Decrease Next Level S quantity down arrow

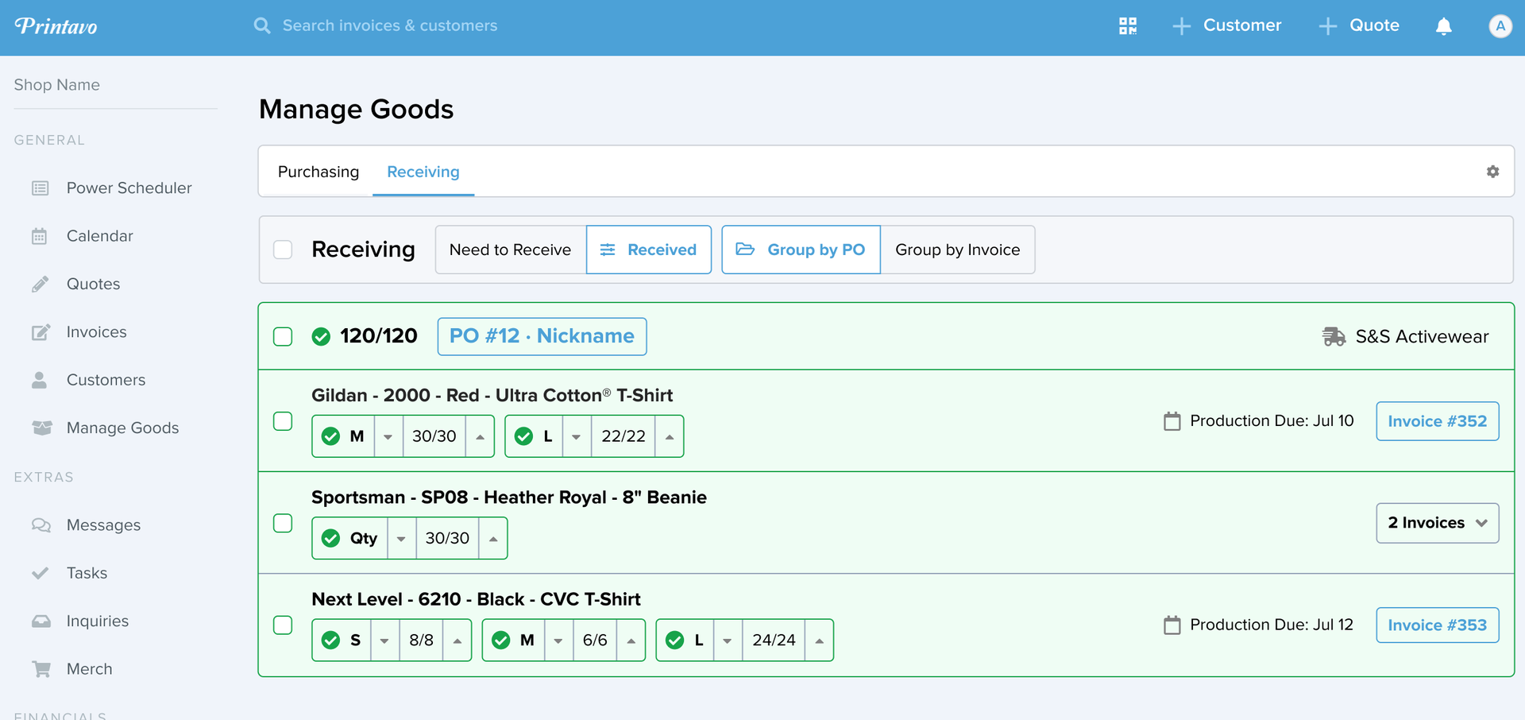(384, 640)
